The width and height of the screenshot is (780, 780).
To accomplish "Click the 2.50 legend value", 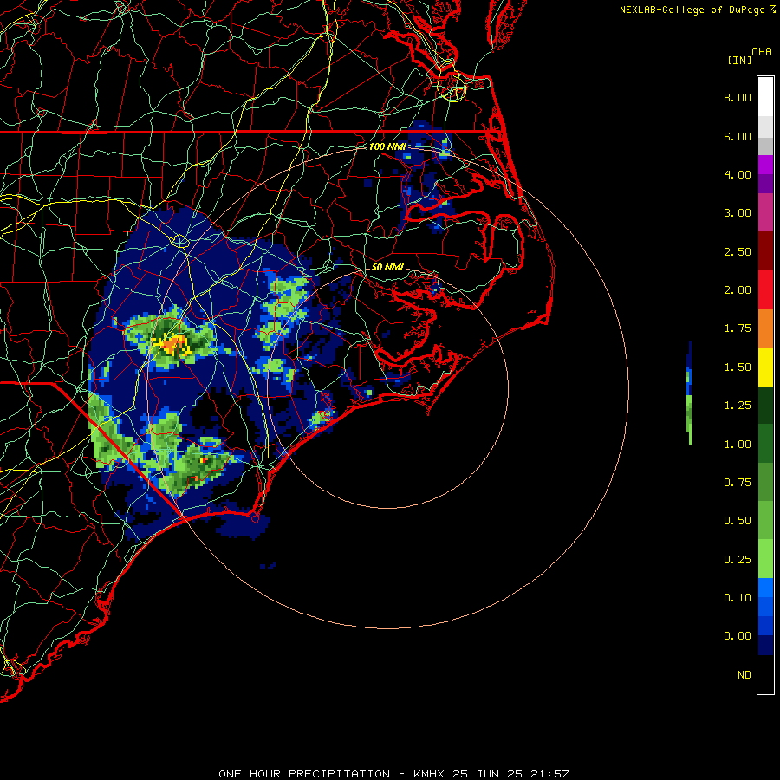I will click(738, 251).
